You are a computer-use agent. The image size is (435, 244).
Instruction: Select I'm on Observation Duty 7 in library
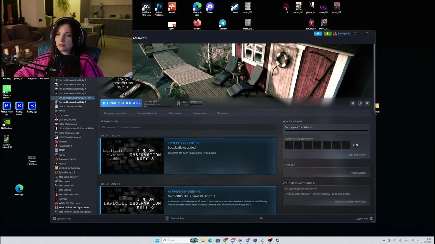72,102
